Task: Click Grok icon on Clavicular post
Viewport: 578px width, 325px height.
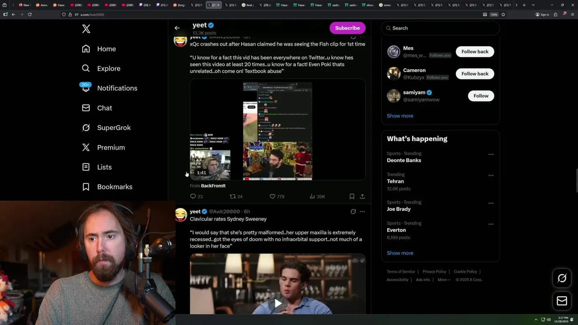Action: [x=353, y=211]
